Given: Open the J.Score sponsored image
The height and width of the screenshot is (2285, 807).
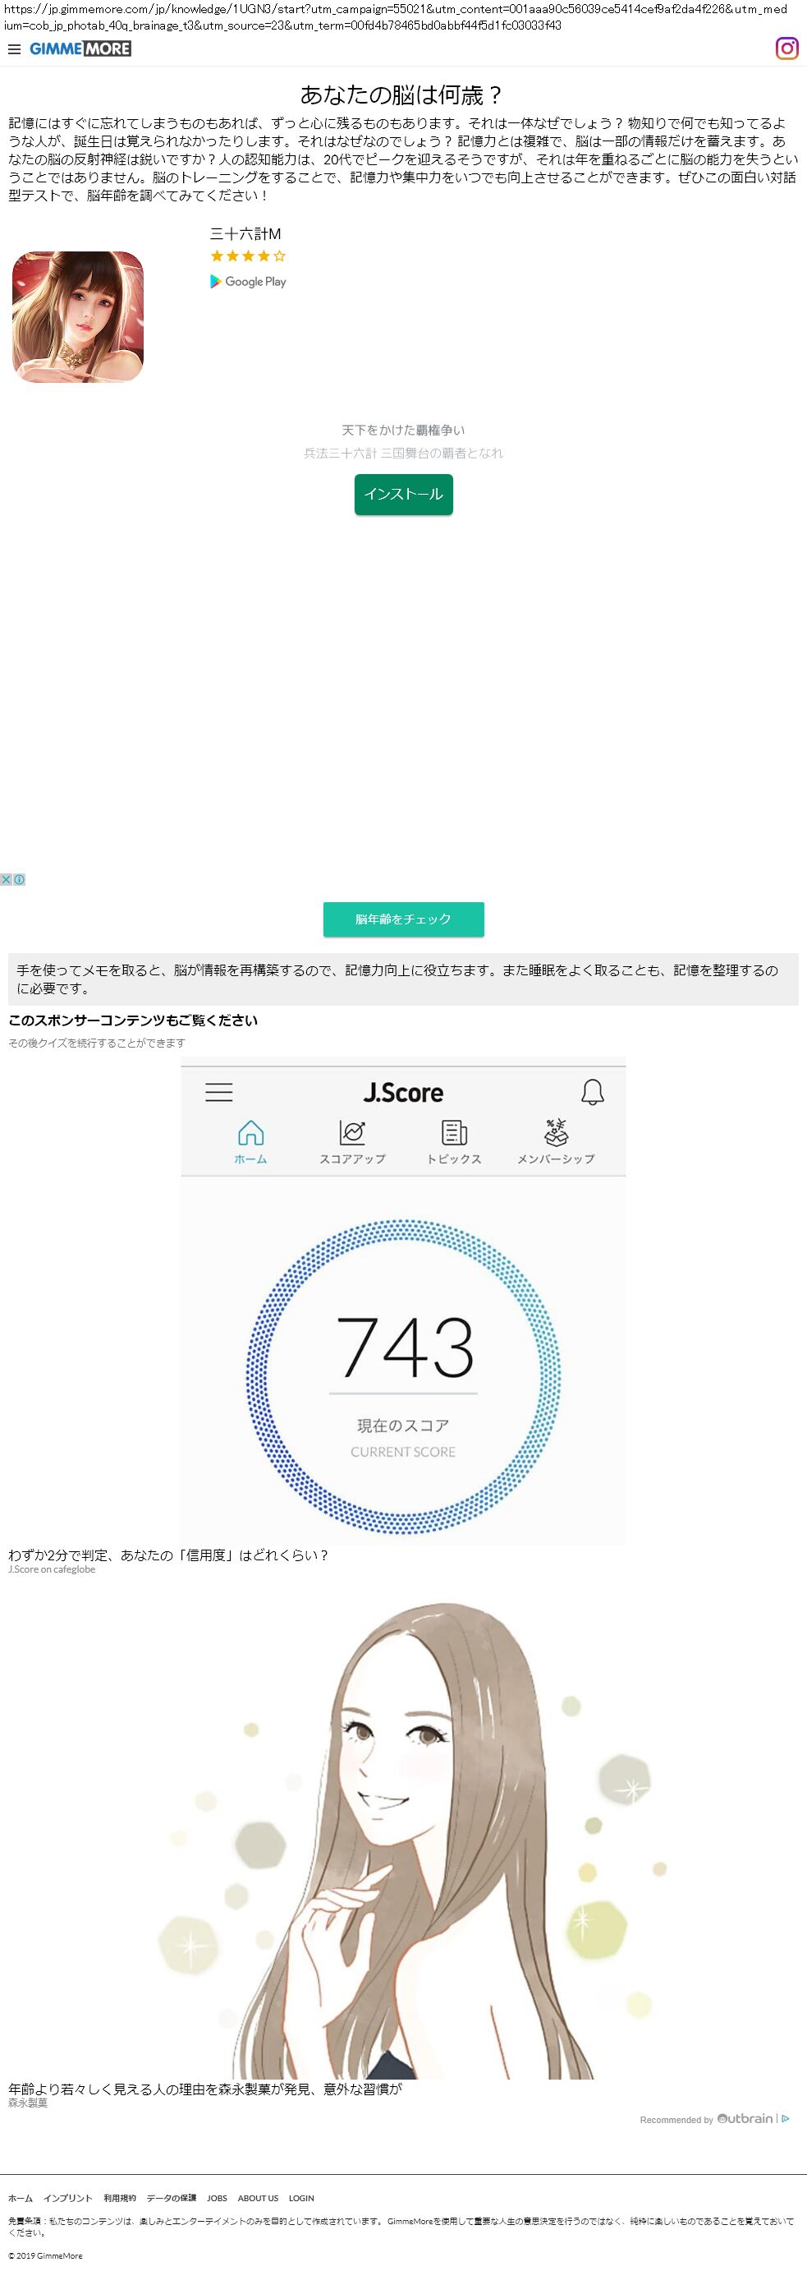Looking at the screenshot, I should coord(403,1300).
